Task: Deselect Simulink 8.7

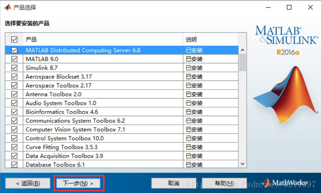Action: tap(14, 68)
